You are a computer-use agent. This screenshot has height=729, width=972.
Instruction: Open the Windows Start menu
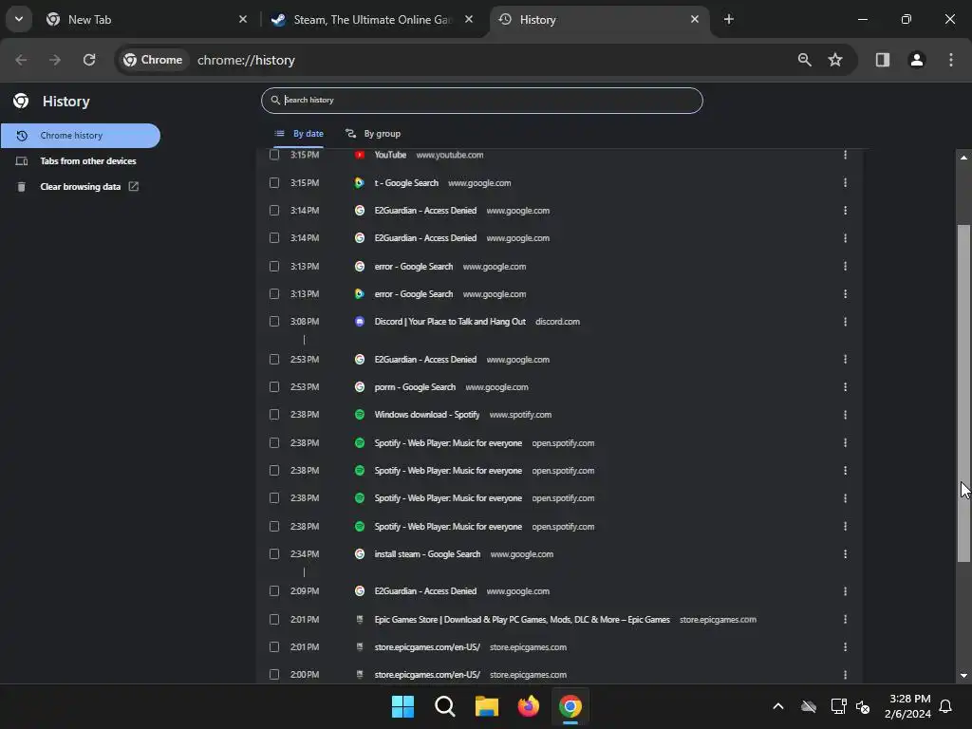402,706
